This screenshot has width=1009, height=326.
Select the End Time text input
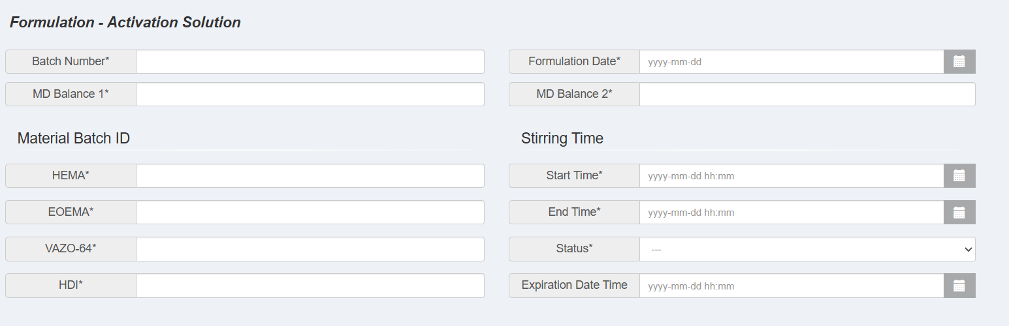tap(792, 213)
